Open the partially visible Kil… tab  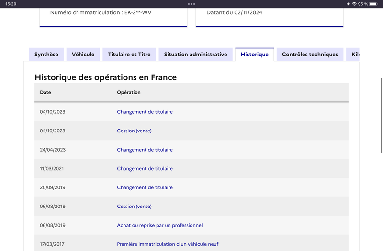point(353,55)
